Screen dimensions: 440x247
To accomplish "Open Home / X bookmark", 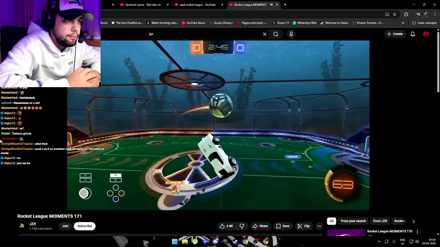I will (280, 23).
